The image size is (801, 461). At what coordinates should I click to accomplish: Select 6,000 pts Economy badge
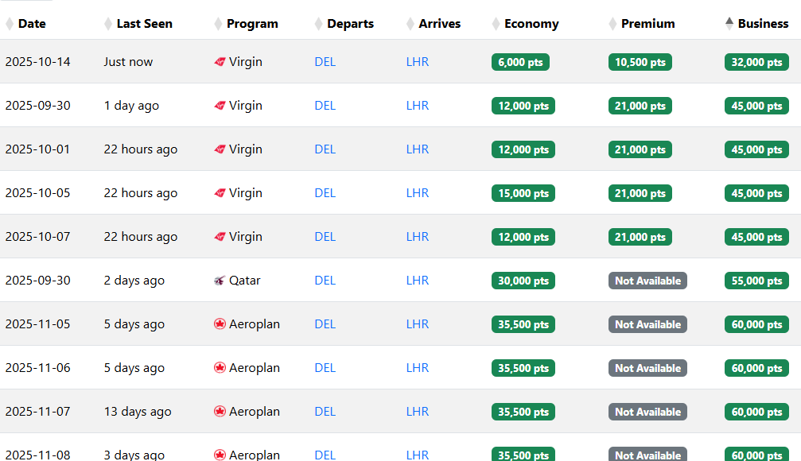tap(520, 62)
